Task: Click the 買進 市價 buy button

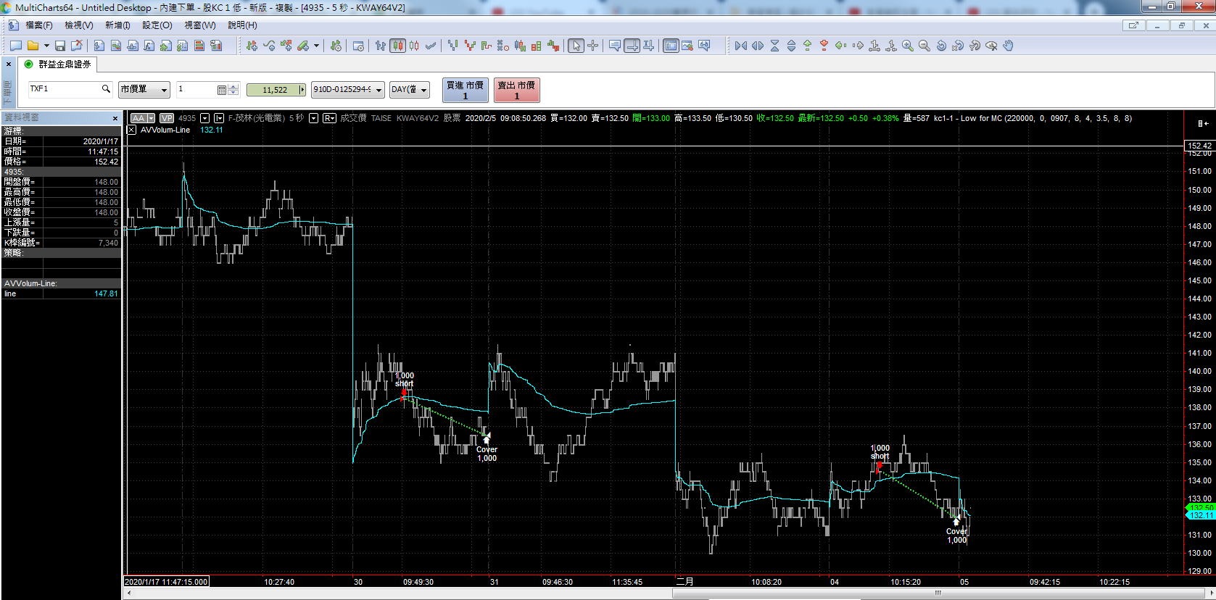Action: pyautogui.click(x=465, y=90)
